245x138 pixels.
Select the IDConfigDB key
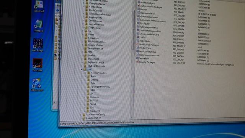tap(93, 59)
